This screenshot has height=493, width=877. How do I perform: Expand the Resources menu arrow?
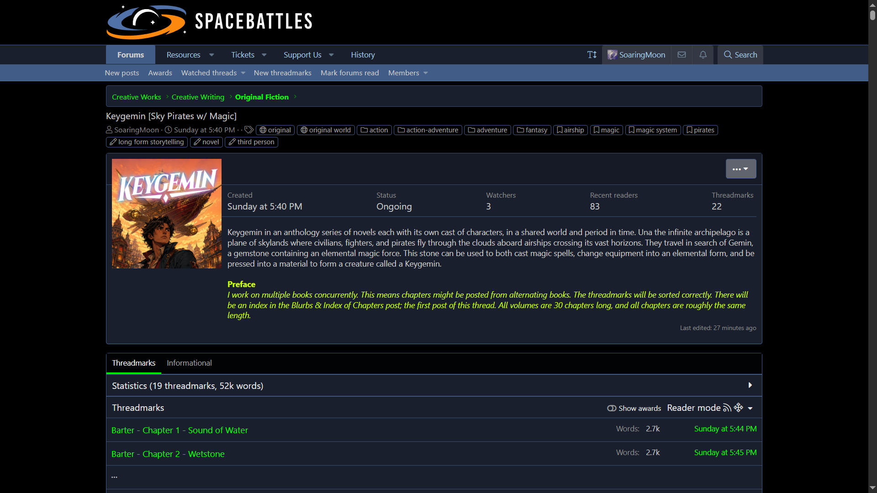pos(211,55)
